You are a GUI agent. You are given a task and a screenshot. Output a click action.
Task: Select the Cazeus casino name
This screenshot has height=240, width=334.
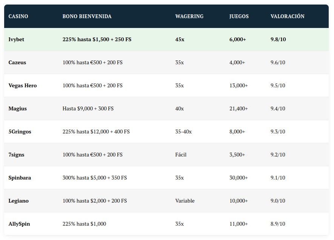point(17,62)
